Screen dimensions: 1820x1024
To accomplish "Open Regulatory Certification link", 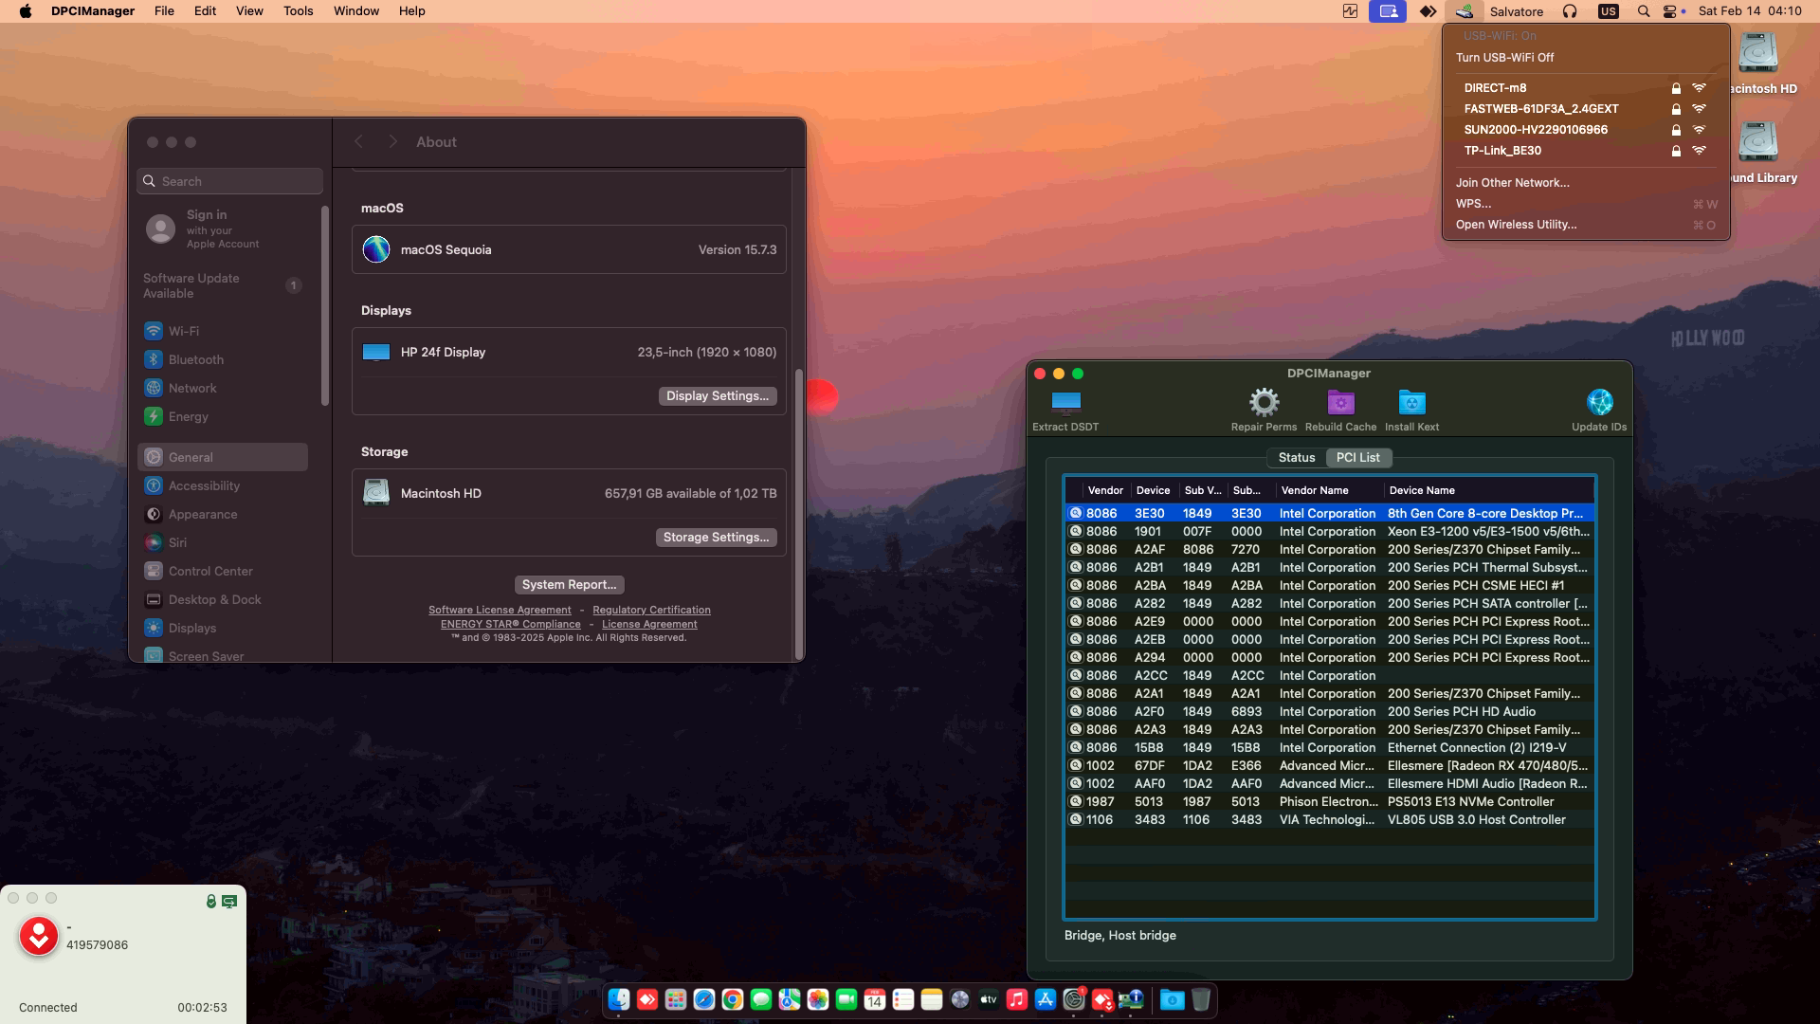I will tap(651, 611).
